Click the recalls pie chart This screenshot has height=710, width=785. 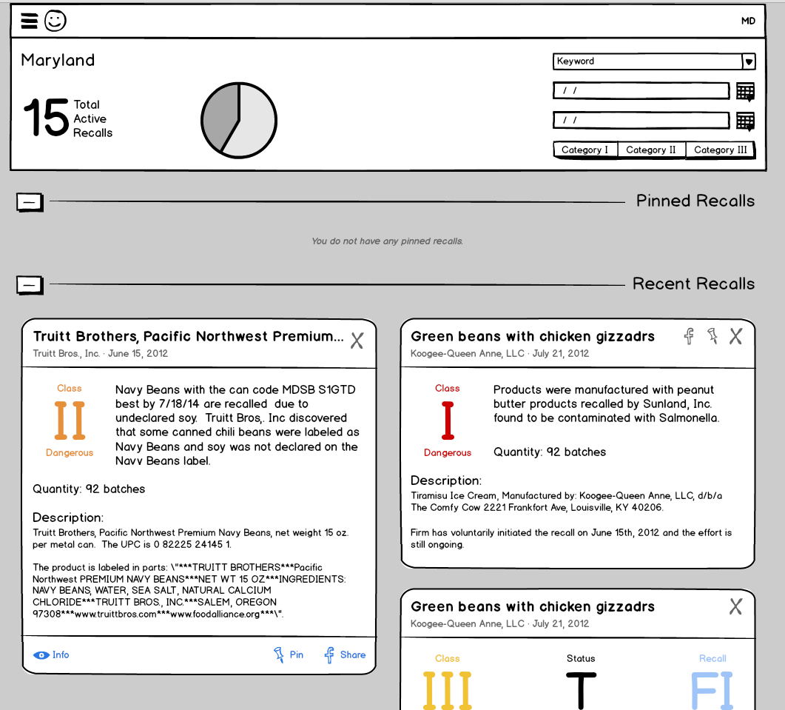239,121
